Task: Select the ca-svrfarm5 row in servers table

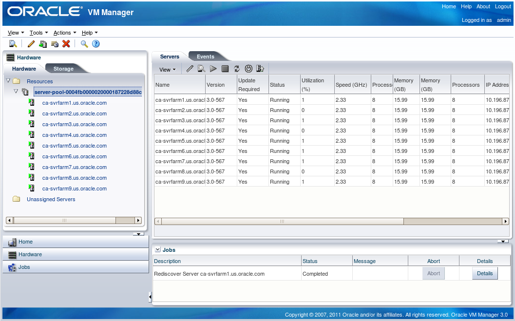Action: tap(332, 141)
